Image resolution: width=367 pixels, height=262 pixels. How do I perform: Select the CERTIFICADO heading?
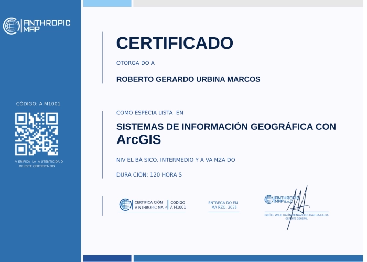pos(175,42)
